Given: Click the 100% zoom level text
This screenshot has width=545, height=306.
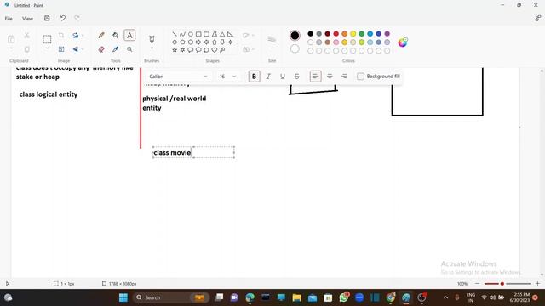Looking at the screenshot, I should (x=462, y=283).
